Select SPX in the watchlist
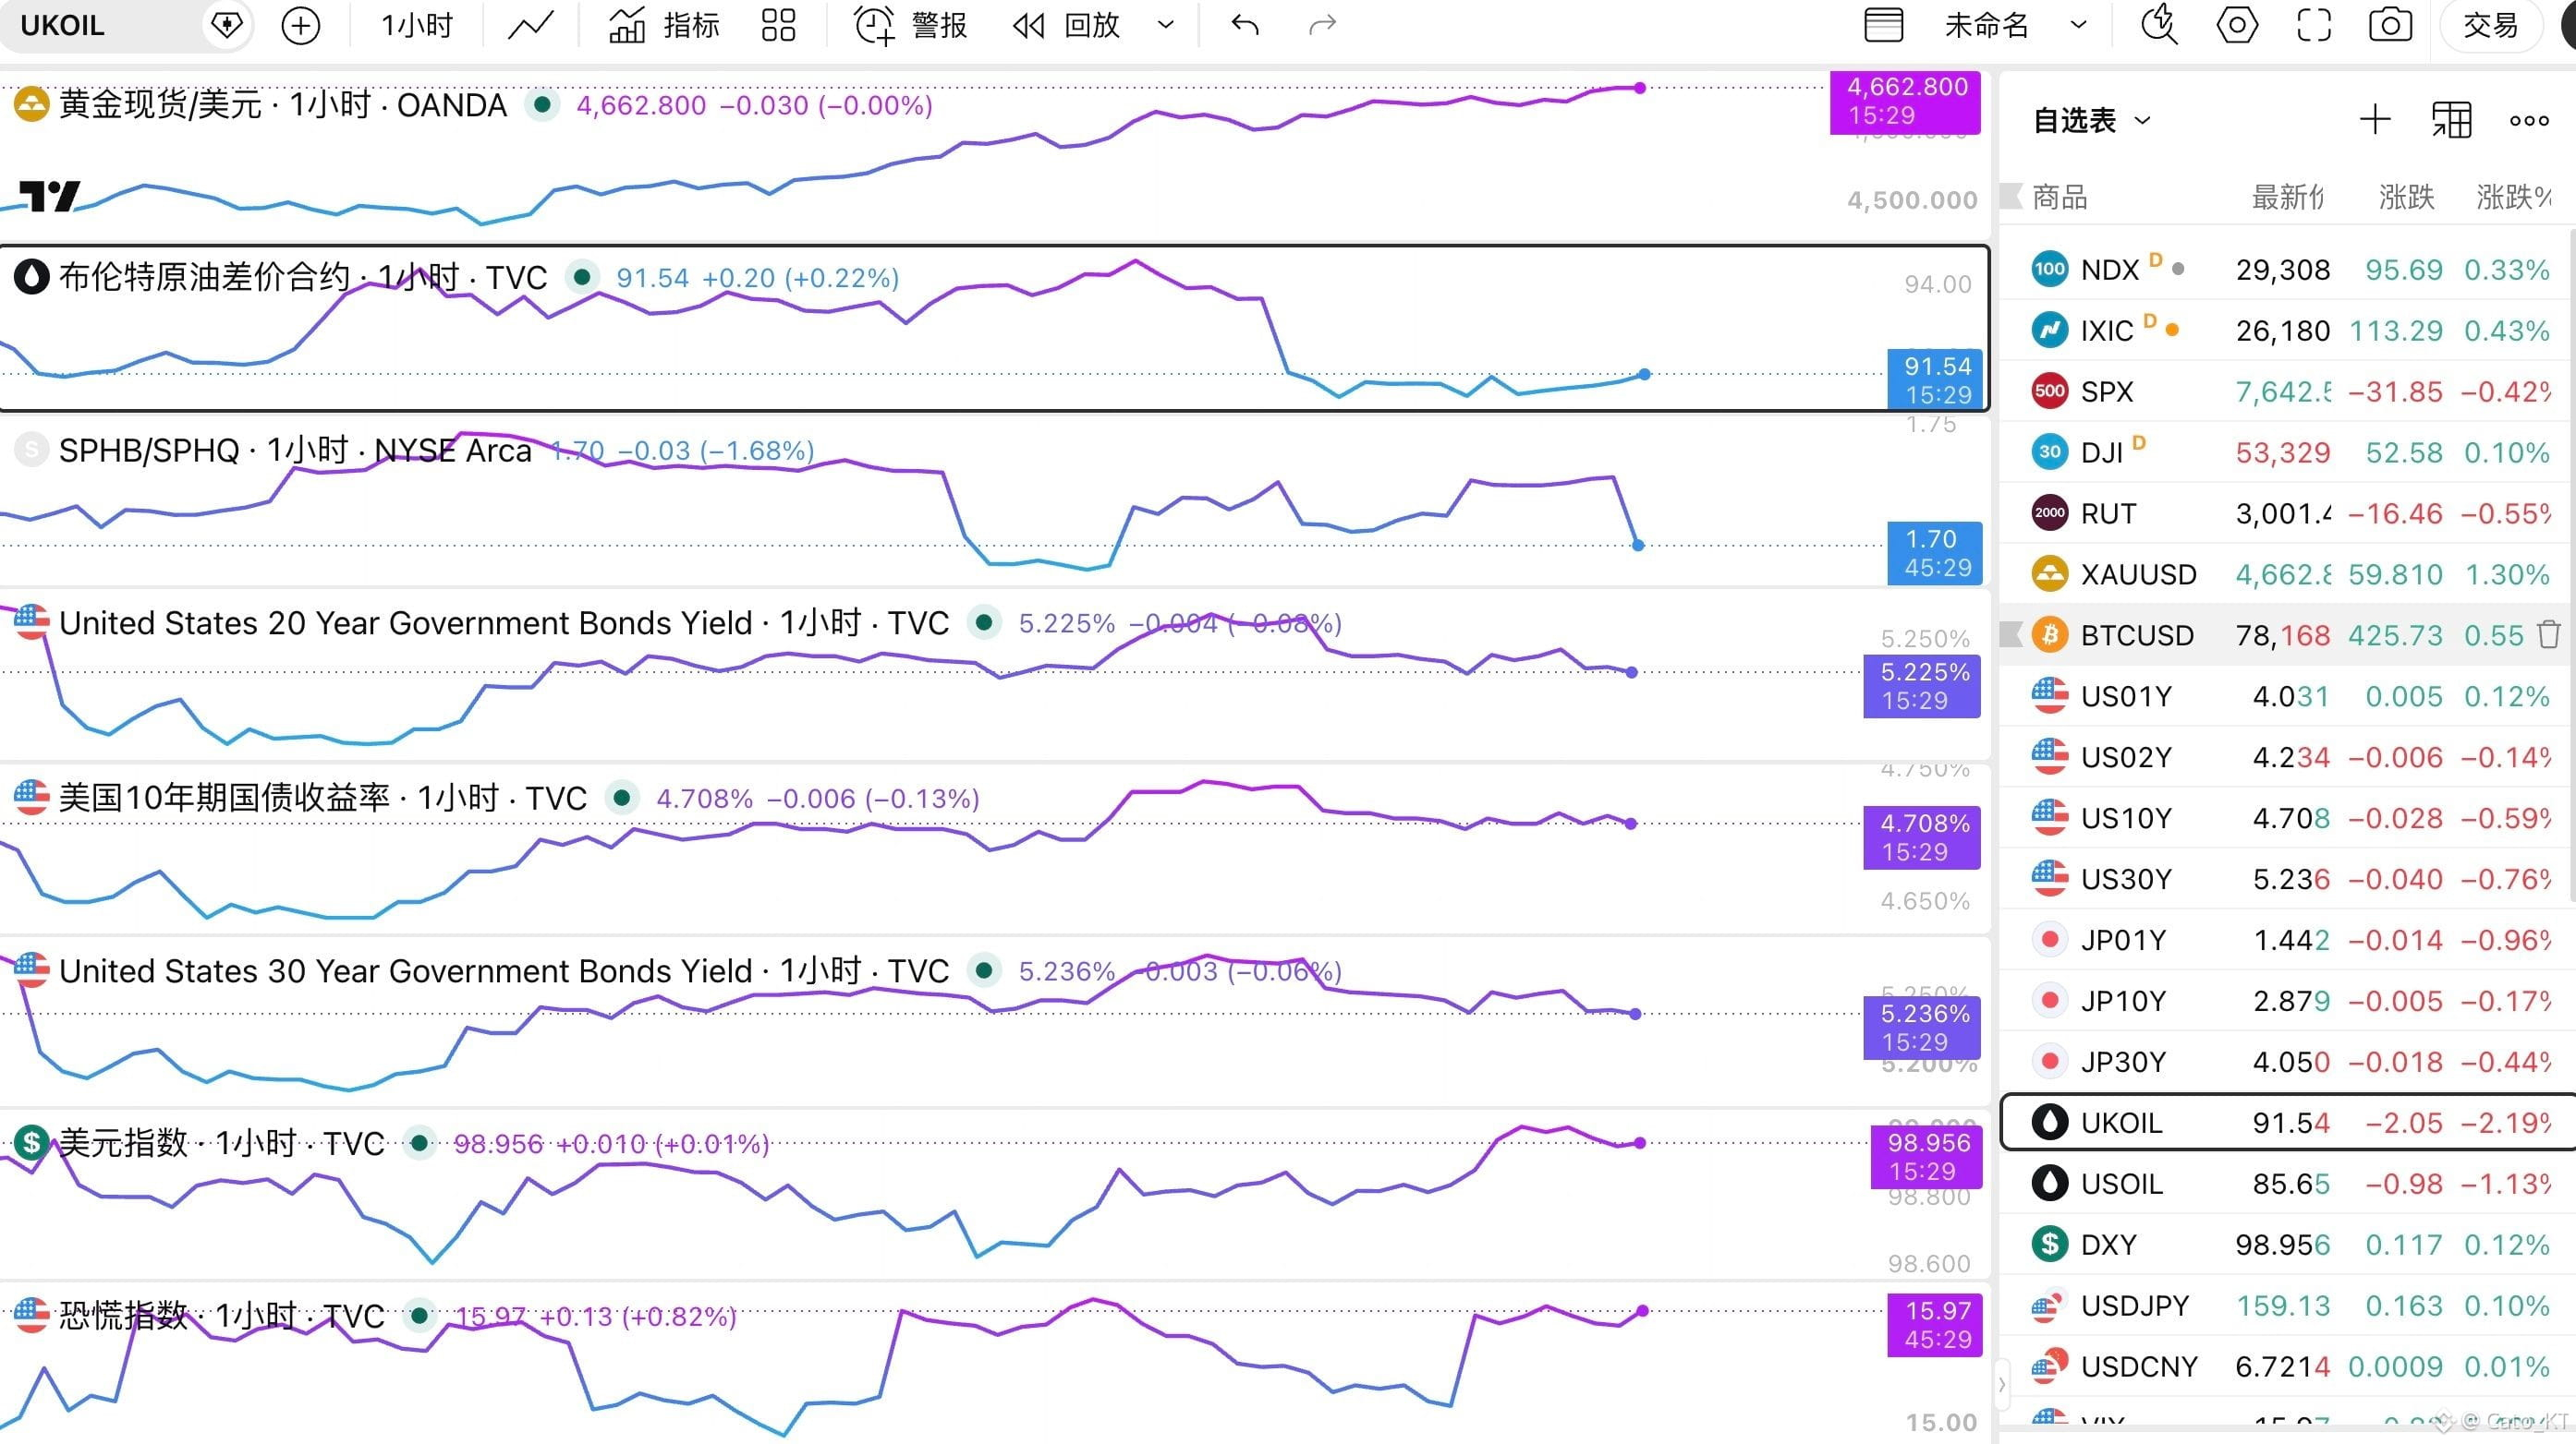This screenshot has width=2576, height=1444. click(x=2286, y=391)
